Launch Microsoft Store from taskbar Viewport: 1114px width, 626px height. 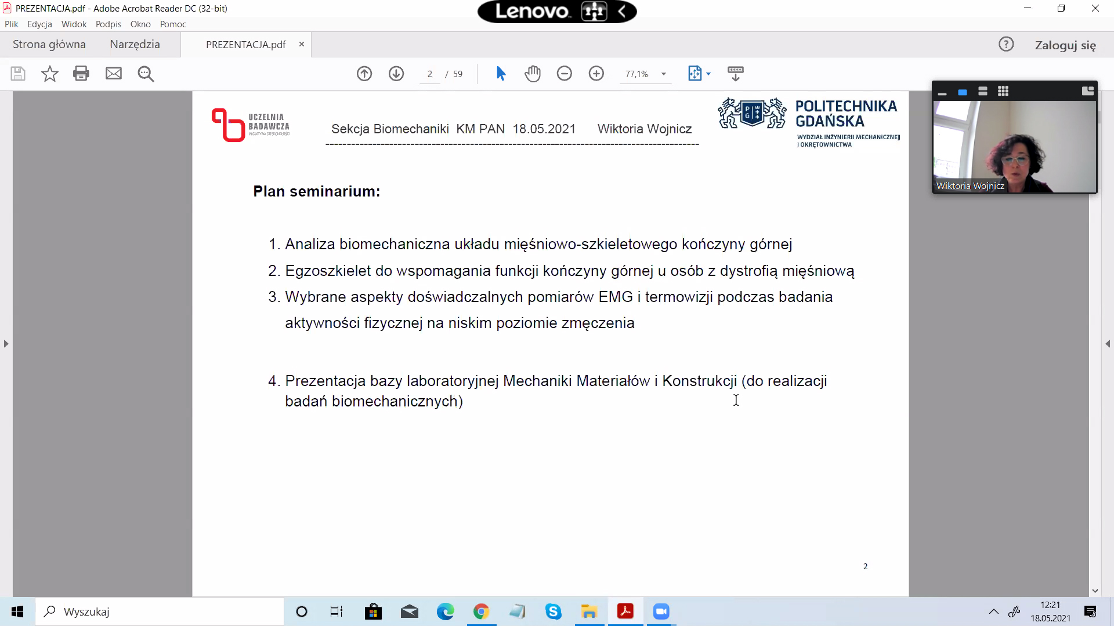coord(373,612)
